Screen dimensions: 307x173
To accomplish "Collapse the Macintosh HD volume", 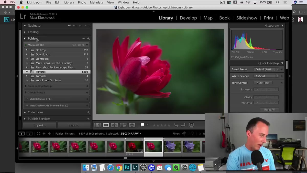I will pos(87,45).
